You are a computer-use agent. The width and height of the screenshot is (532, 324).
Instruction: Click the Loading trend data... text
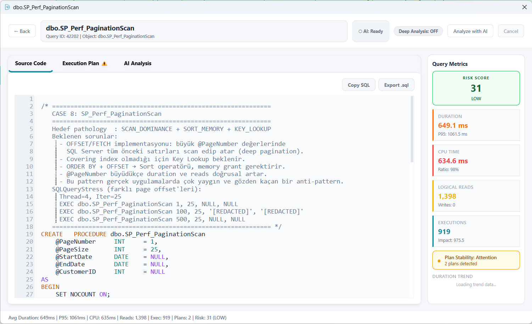point(476,285)
